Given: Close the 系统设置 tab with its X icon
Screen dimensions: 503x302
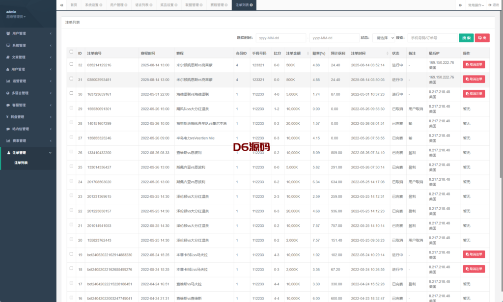Looking at the screenshot, I should tap(101, 5).
